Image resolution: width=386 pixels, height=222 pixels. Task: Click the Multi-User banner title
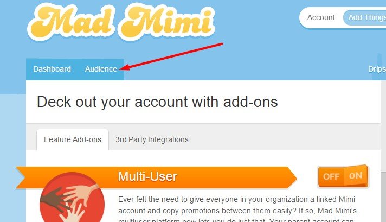[x=147, y=176]
